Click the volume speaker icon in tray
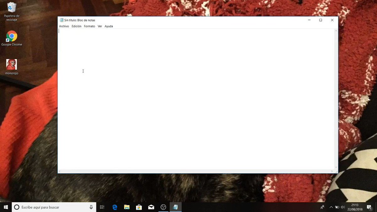The image size is (377, 212). (x=343, y=207)
